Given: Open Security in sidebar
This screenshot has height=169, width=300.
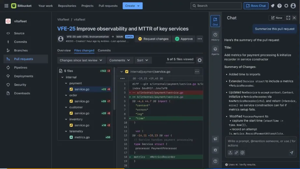Looking at the screenshot, I should pos(26,85).
